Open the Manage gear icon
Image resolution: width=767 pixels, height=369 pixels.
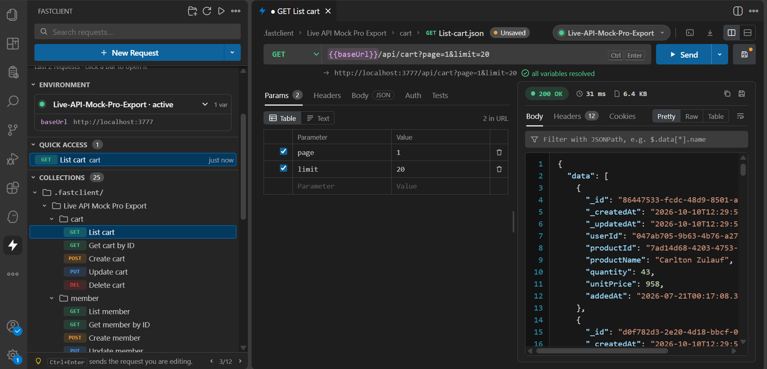pos(13,355)
